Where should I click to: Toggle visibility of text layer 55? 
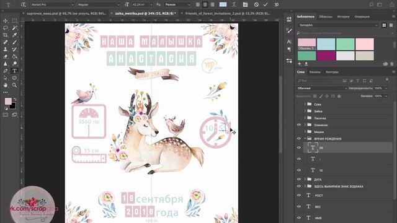(299, 147)
